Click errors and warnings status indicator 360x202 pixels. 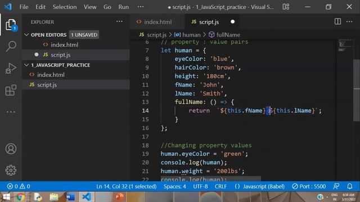19,186
